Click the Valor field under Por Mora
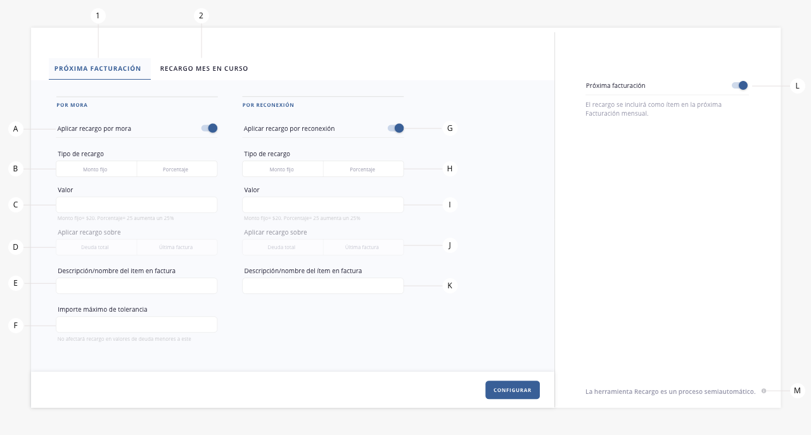This screenshot has height=435, width=811. [137, 205]
